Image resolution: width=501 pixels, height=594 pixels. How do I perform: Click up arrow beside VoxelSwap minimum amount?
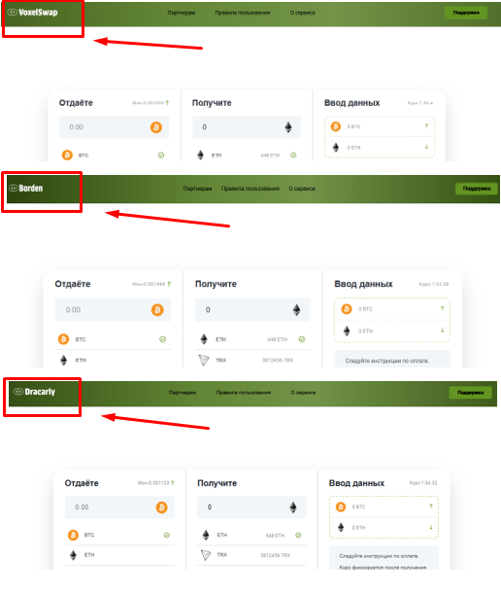(x=167, y=103)
